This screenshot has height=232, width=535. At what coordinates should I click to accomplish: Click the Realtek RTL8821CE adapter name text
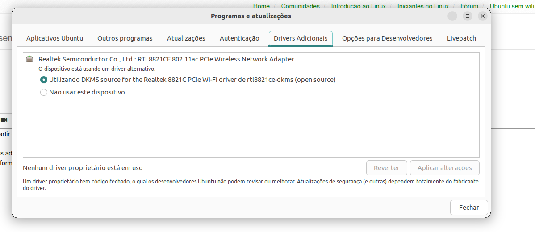point(166,59)
